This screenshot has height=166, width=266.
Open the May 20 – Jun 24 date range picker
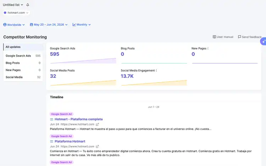(x=49, y=25)
